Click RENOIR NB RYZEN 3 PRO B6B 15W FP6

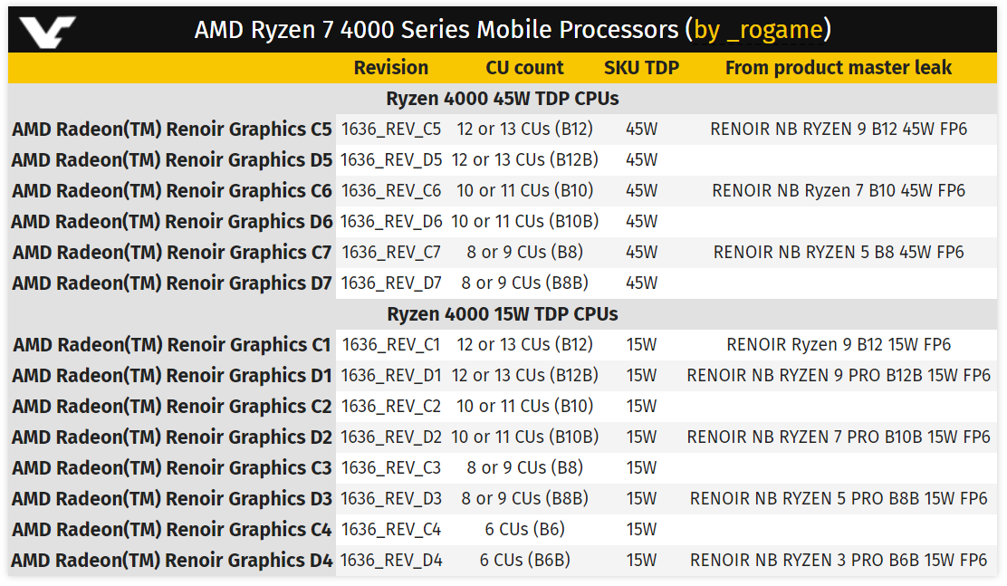(838, 561)
